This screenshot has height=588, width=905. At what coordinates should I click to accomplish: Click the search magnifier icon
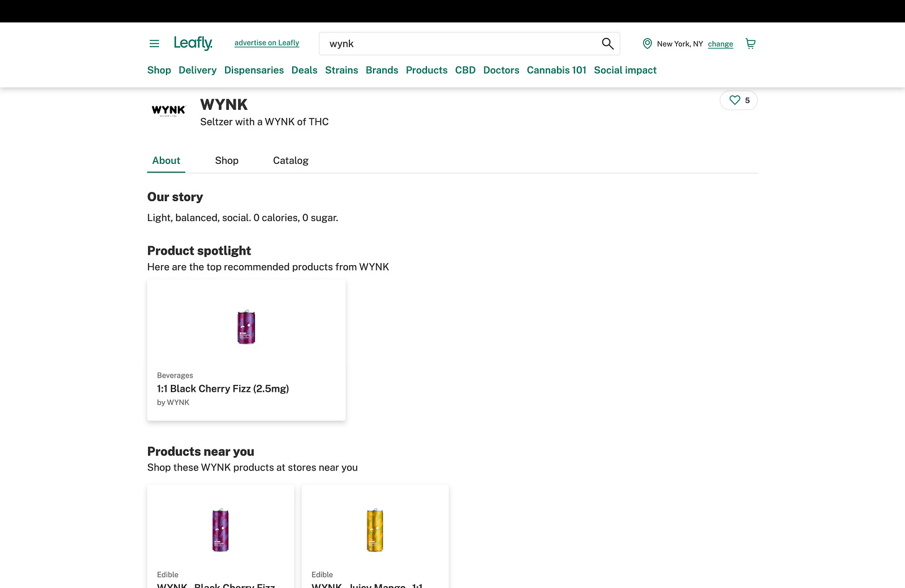click(x=607, y=43)
